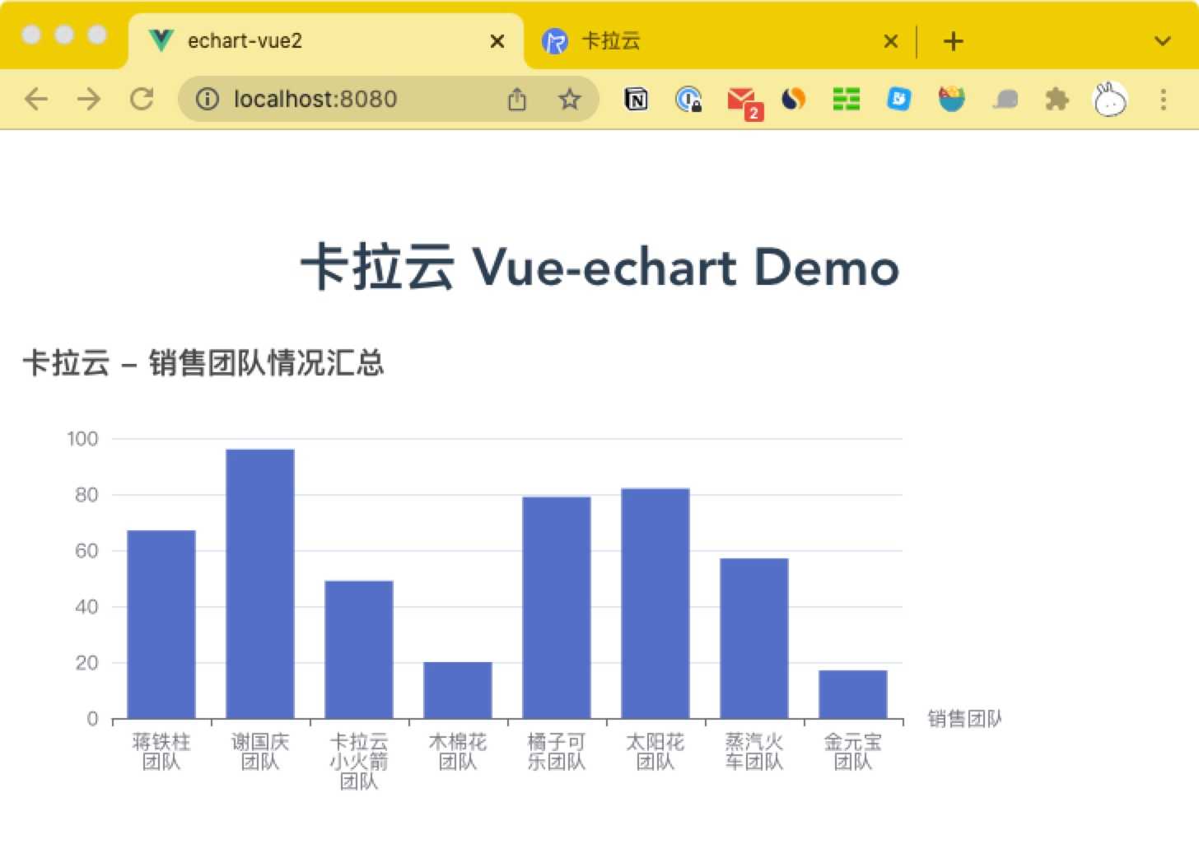Click the 金元宝团队 axis label
Screen dimensions: 1199x863
pyautogui.click(x=853, y=752)
